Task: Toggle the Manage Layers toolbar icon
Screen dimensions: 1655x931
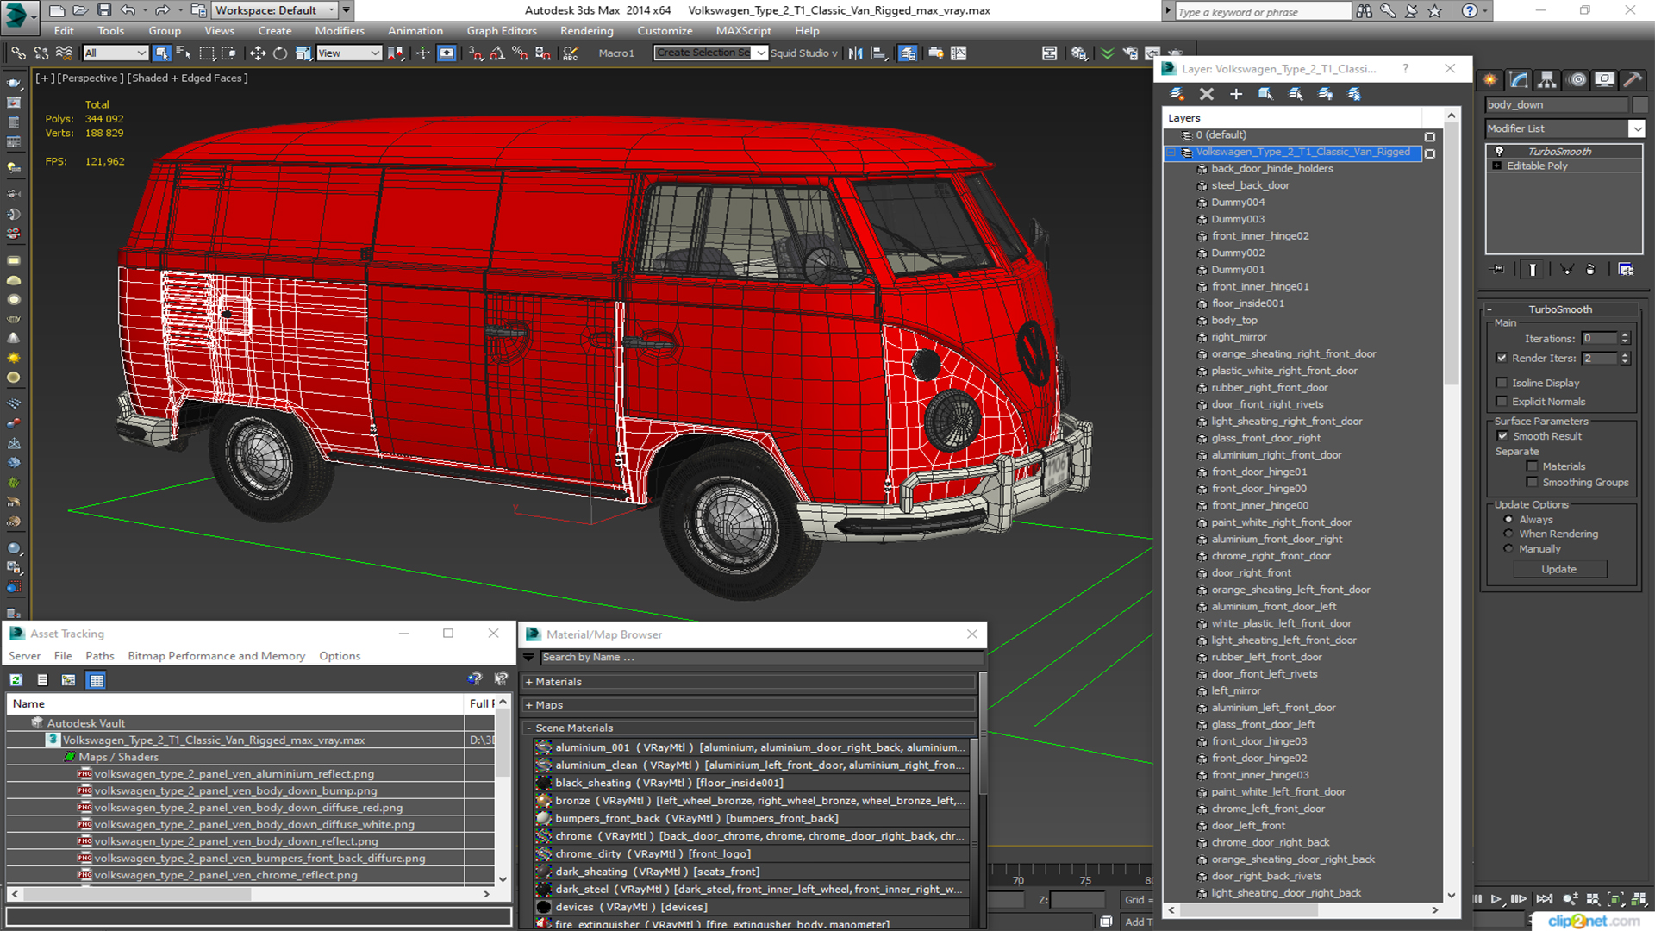Action: pos(908,53)
